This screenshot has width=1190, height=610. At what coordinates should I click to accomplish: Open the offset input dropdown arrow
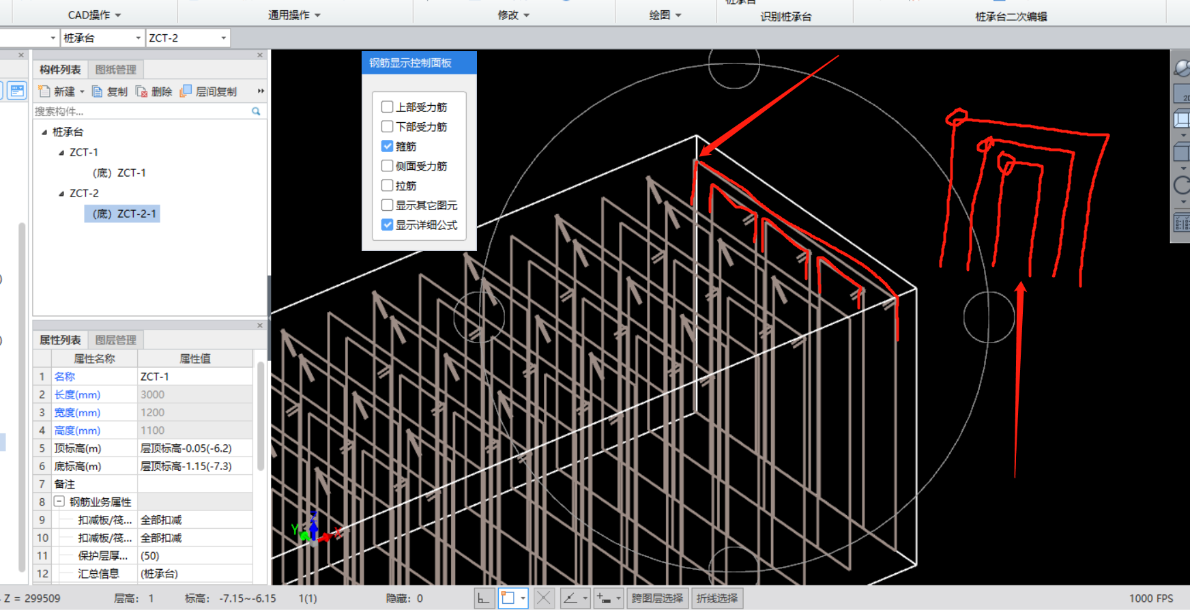[x=618, y=598]
